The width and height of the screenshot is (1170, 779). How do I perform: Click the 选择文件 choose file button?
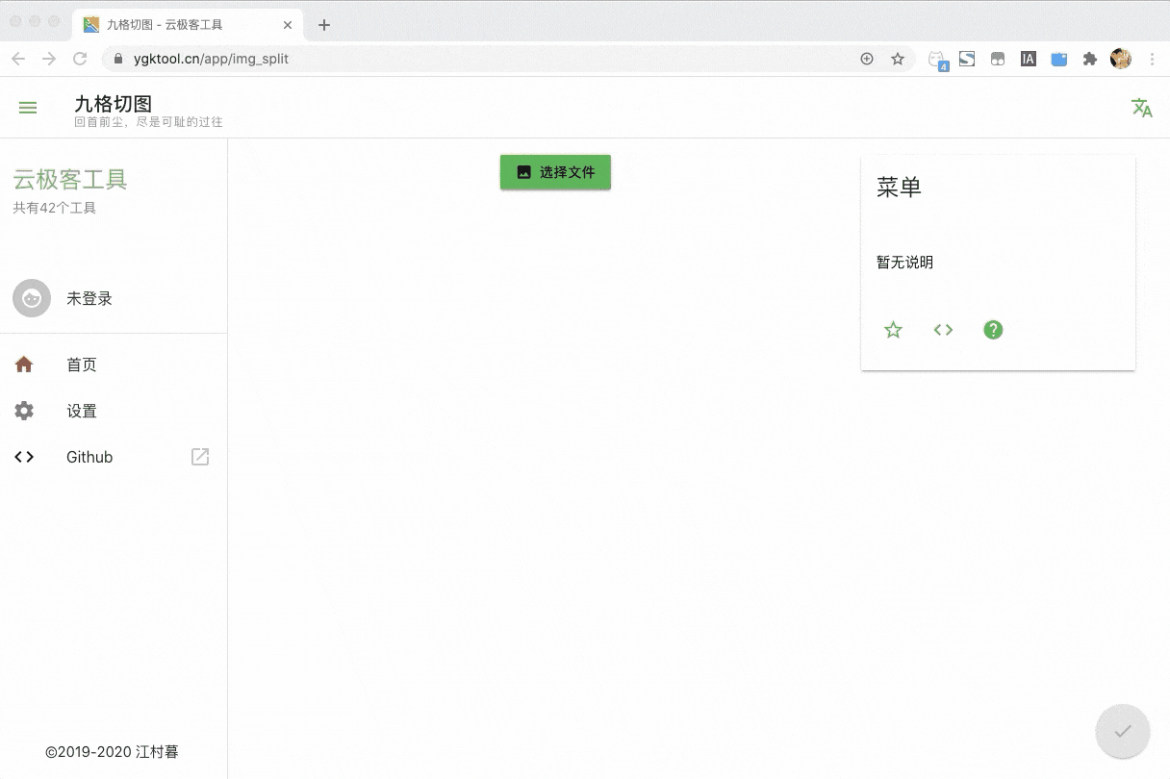(555, 172)
